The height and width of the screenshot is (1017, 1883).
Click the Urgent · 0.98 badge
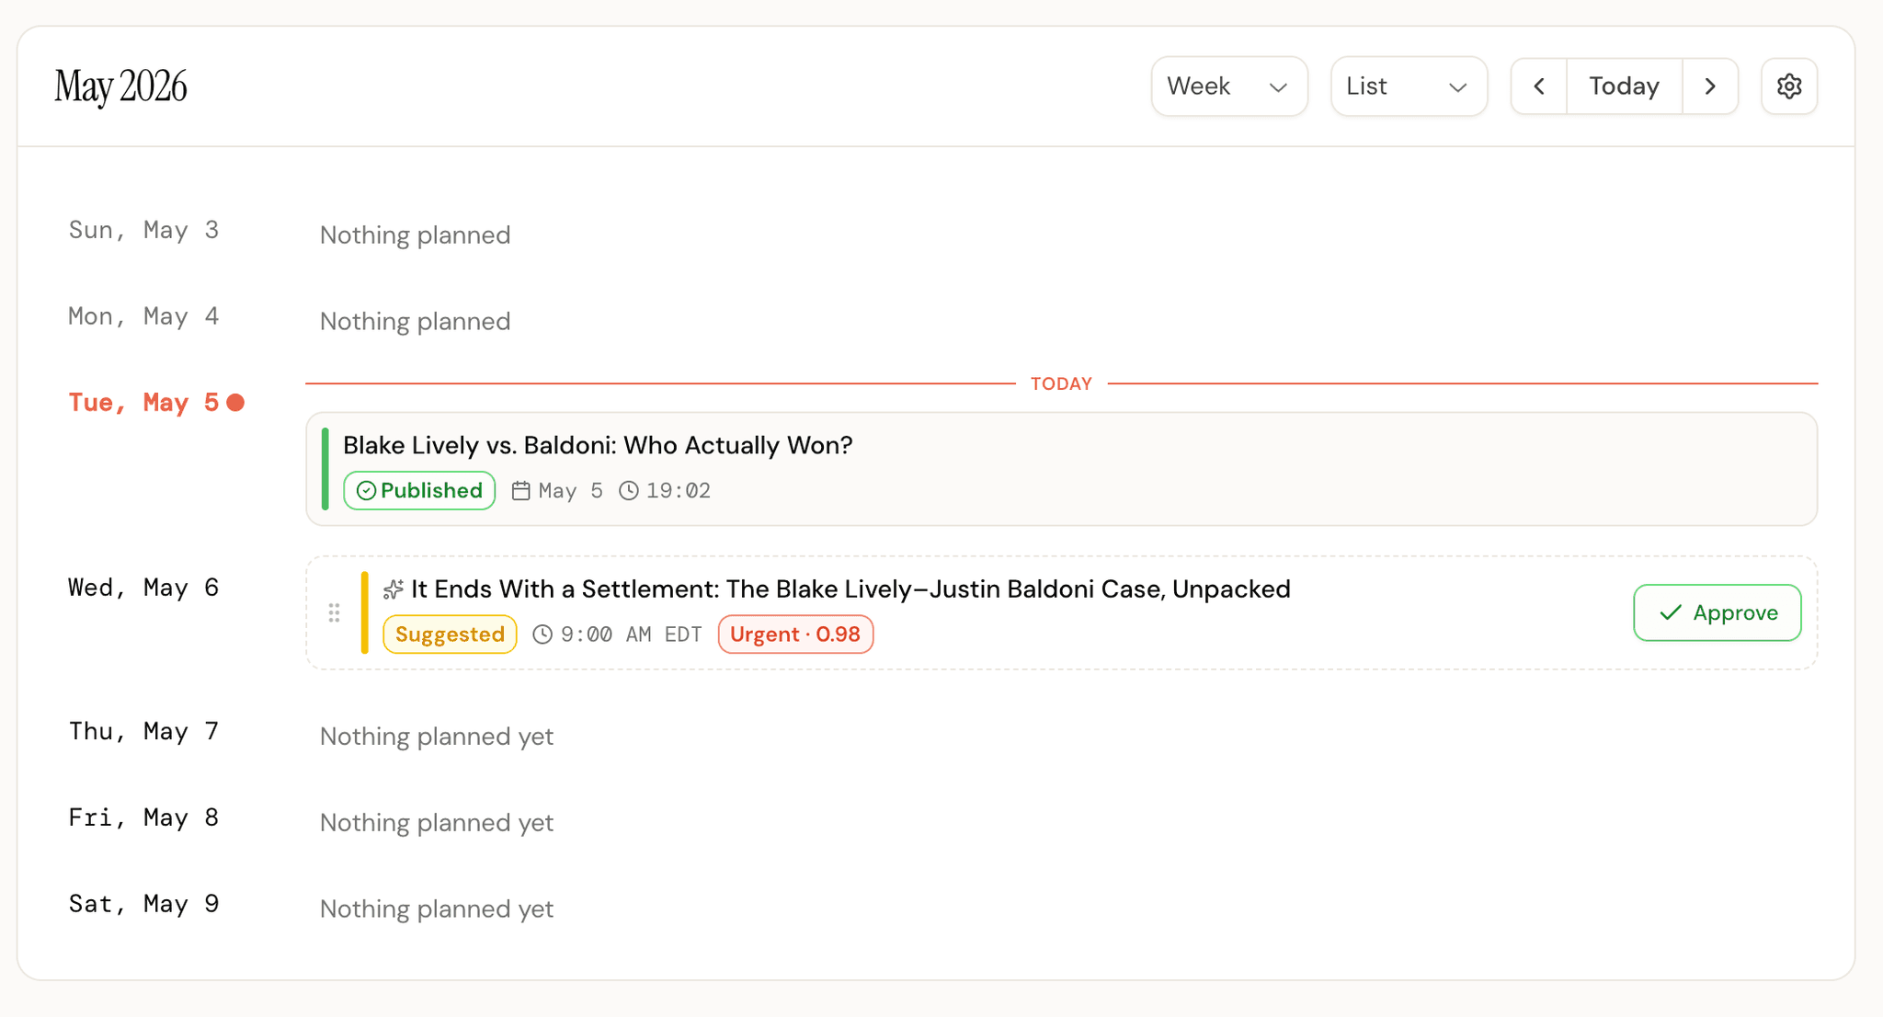tap(795, 634)
